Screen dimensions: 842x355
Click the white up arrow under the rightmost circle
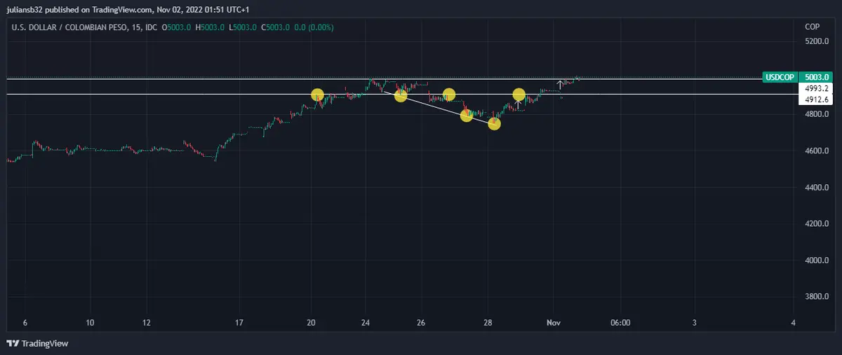(518, 106)
